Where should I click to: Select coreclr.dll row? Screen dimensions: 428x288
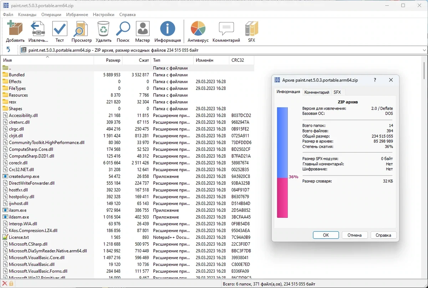(128, 163)
